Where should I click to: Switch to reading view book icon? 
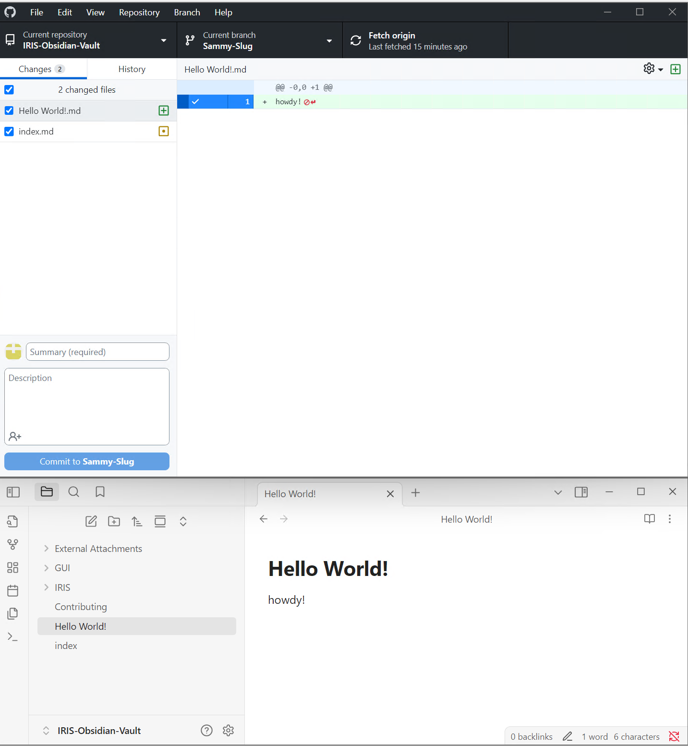(x=650, y=519)
